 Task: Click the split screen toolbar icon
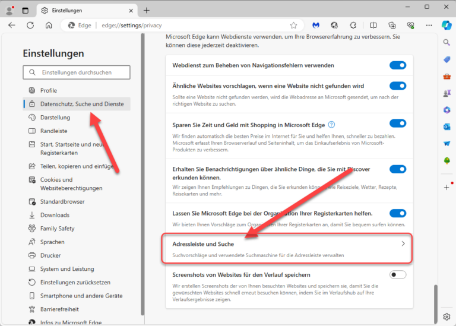click(373, 26)
